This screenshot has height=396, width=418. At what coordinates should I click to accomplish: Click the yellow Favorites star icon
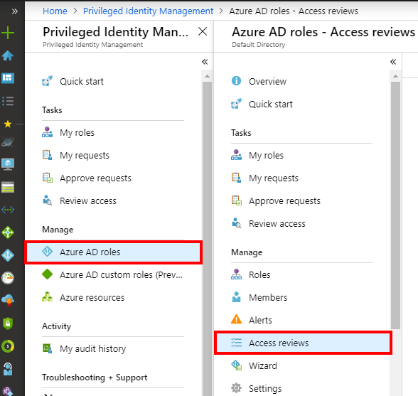[8, 124]
